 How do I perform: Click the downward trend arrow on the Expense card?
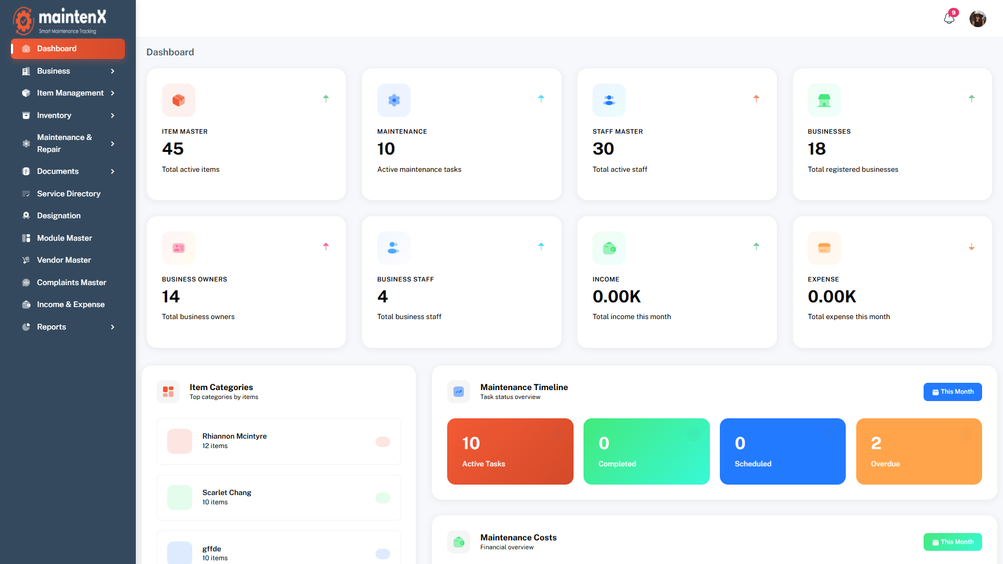point(972,246)
